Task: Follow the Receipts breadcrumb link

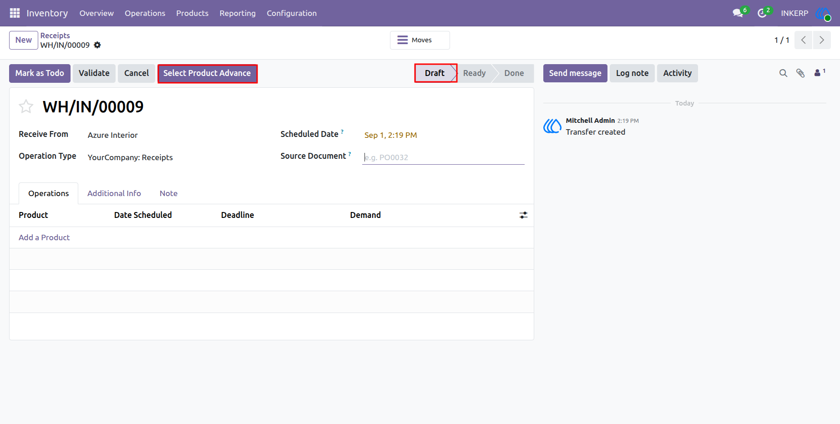Action: pyautogui.click(x=55, y=35)
